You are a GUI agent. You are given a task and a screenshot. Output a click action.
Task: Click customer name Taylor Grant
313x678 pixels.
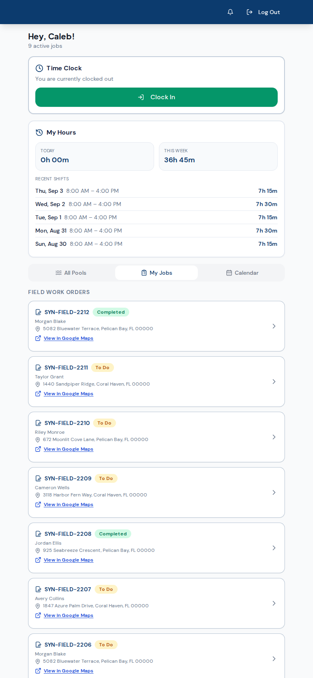(x=49, y=377)
